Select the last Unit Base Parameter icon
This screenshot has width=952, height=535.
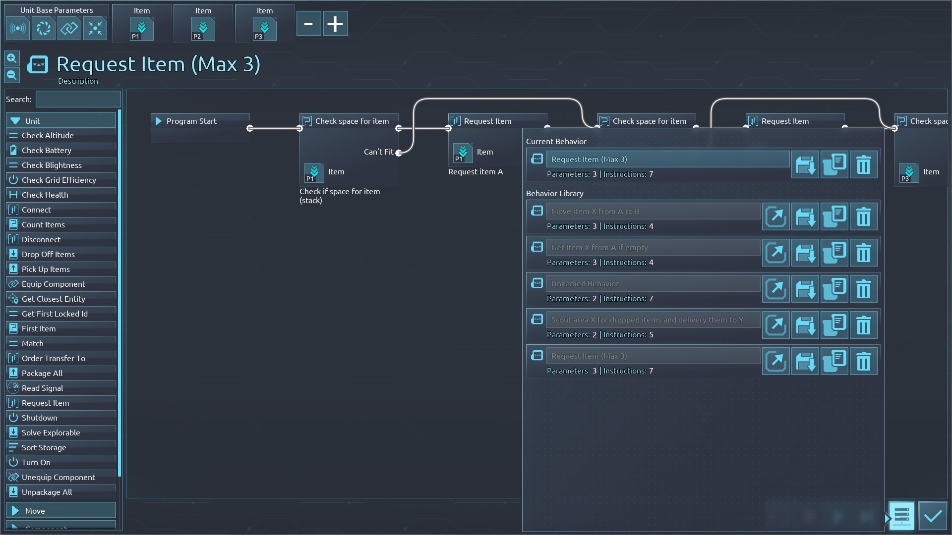tap(95, 28)
